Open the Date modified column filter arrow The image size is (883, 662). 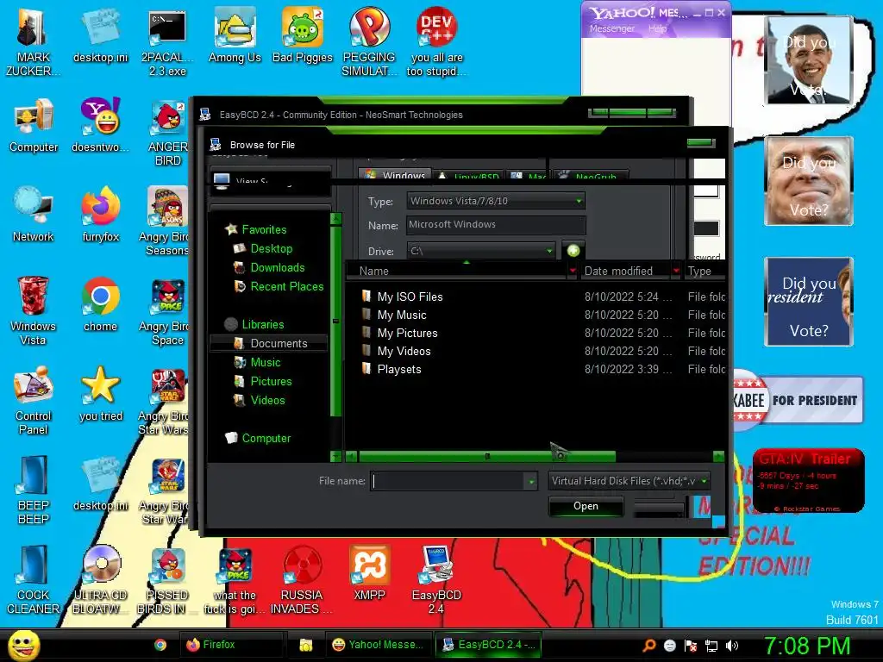tap(676, 271)
